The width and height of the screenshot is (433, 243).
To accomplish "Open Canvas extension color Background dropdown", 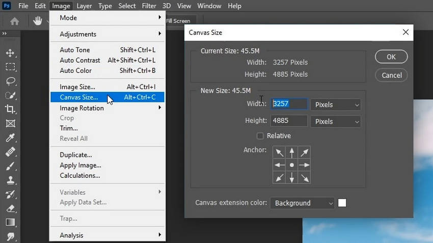I will click(x=303, y=203).
